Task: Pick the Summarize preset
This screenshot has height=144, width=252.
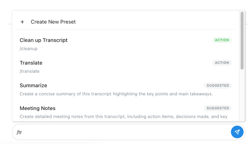Action: click(x=33, y=85)
